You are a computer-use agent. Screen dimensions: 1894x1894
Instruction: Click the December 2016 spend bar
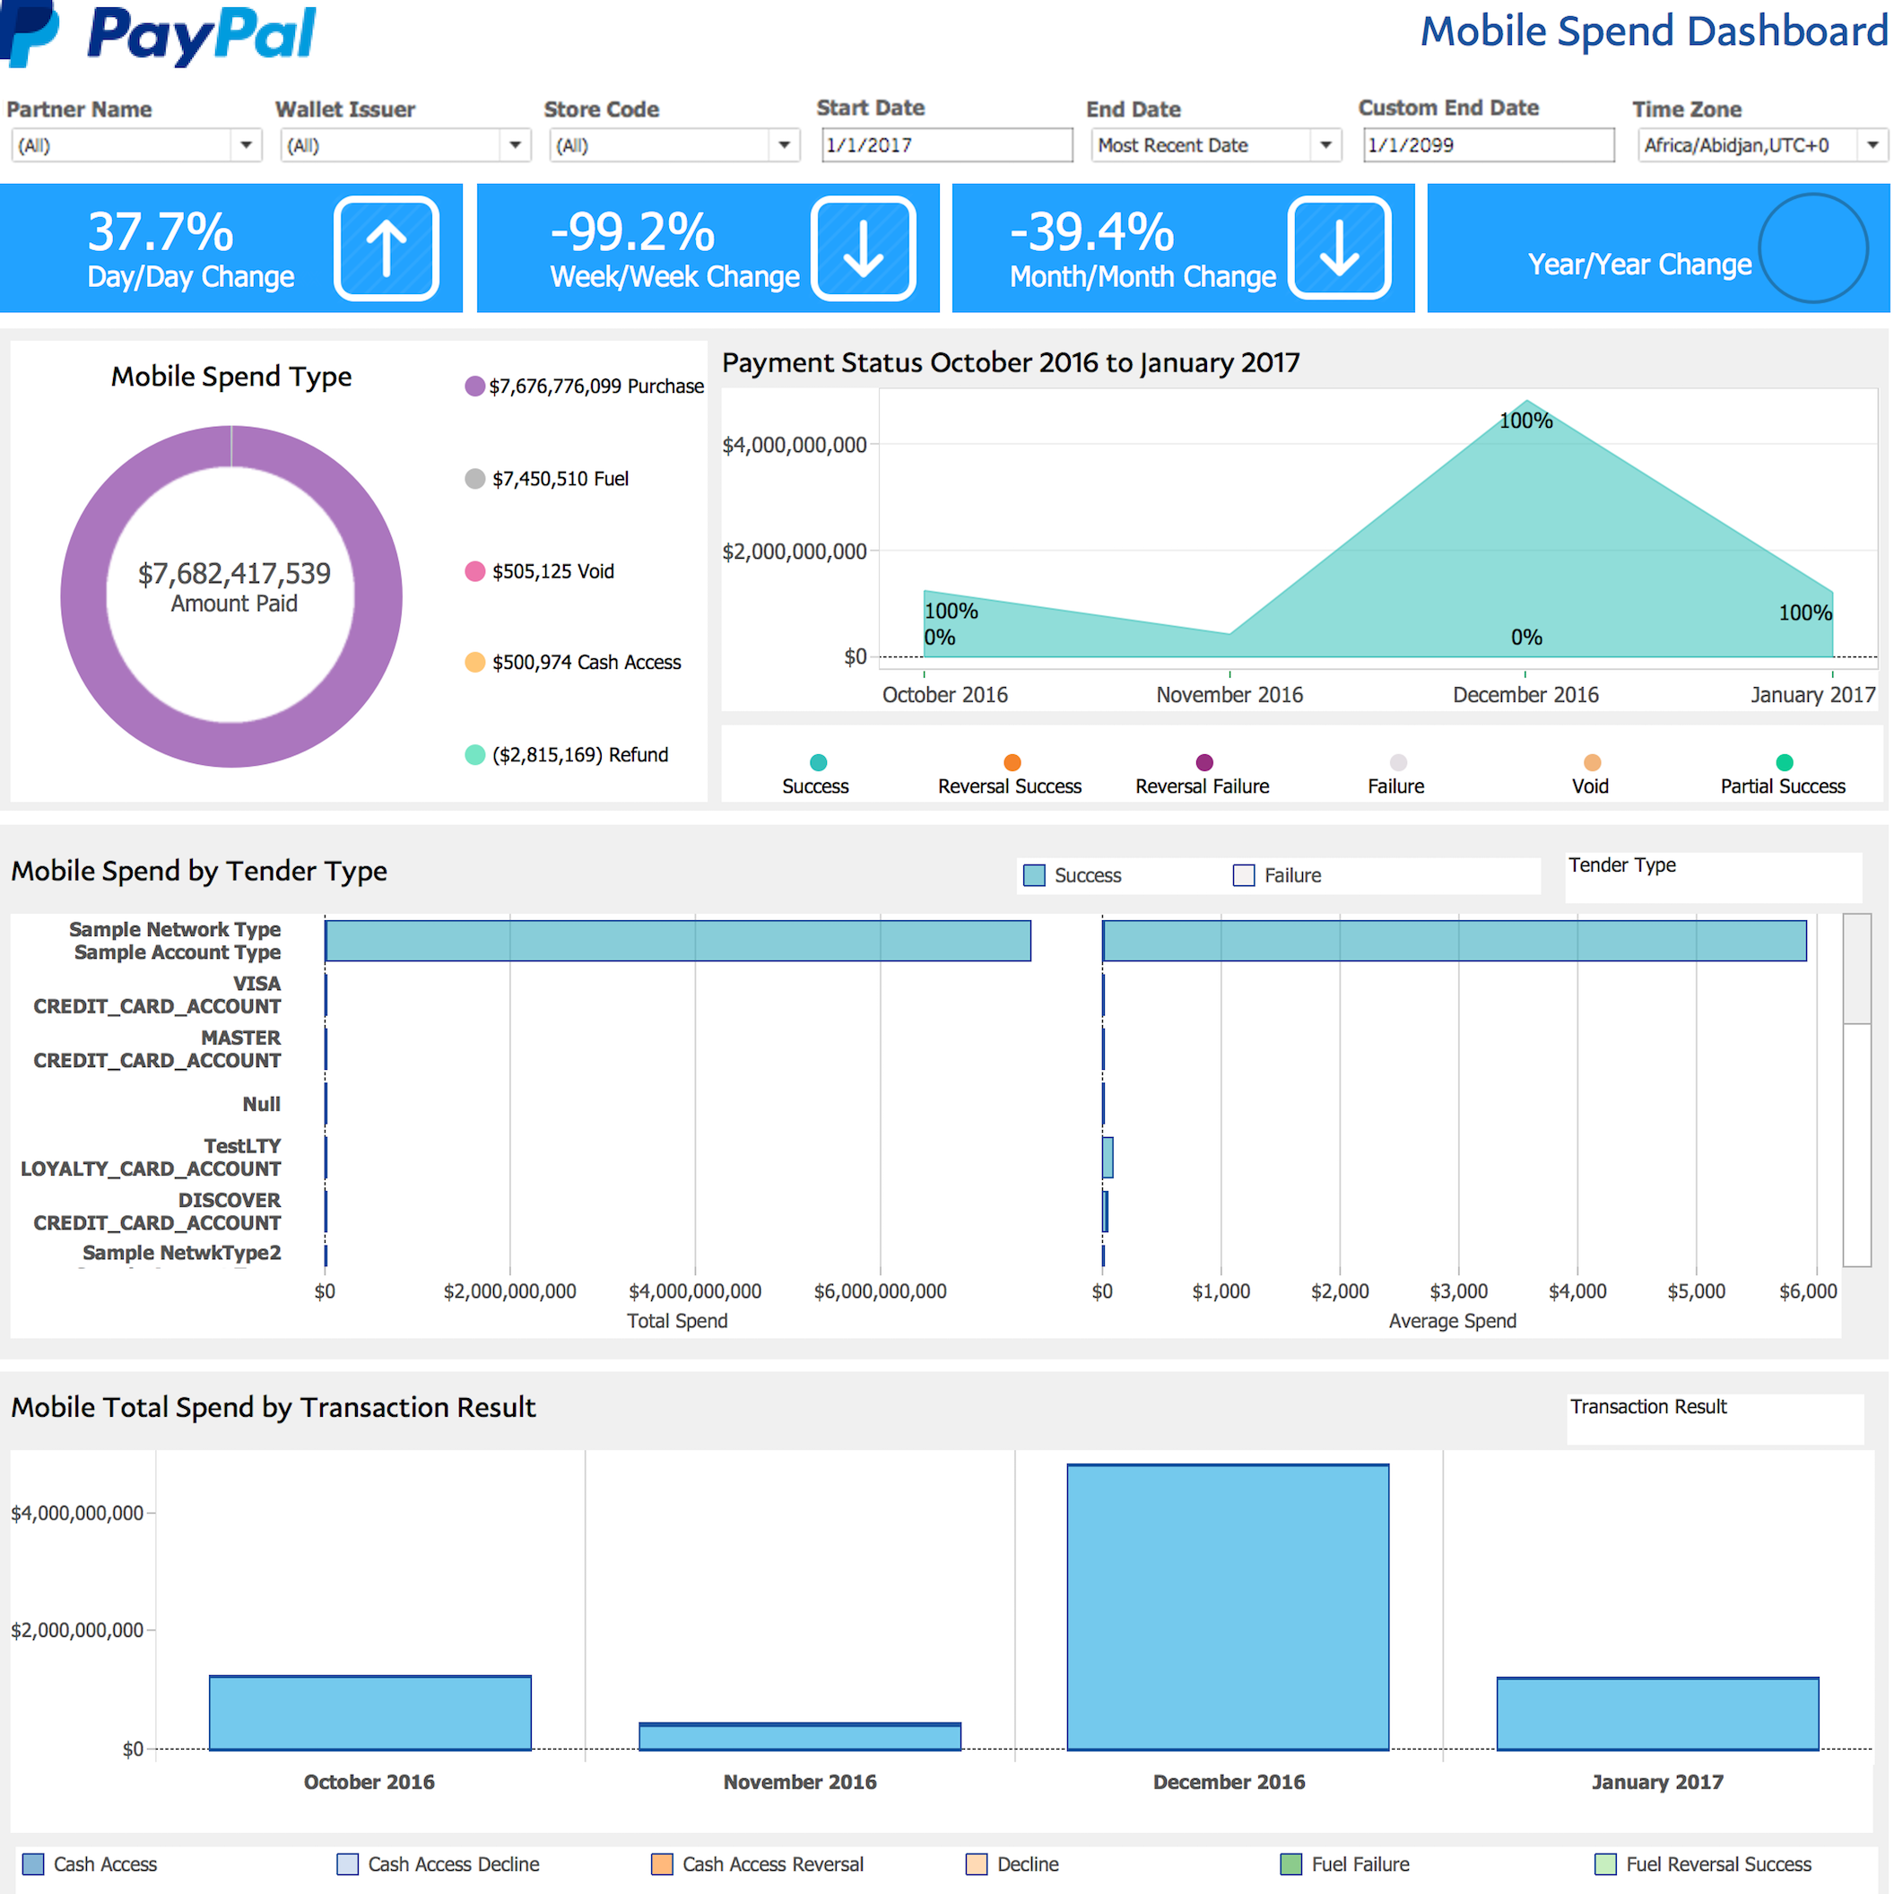(1228, 1608)
